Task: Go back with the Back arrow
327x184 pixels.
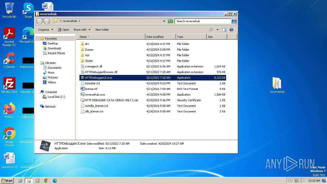Action: coord(40,21)
